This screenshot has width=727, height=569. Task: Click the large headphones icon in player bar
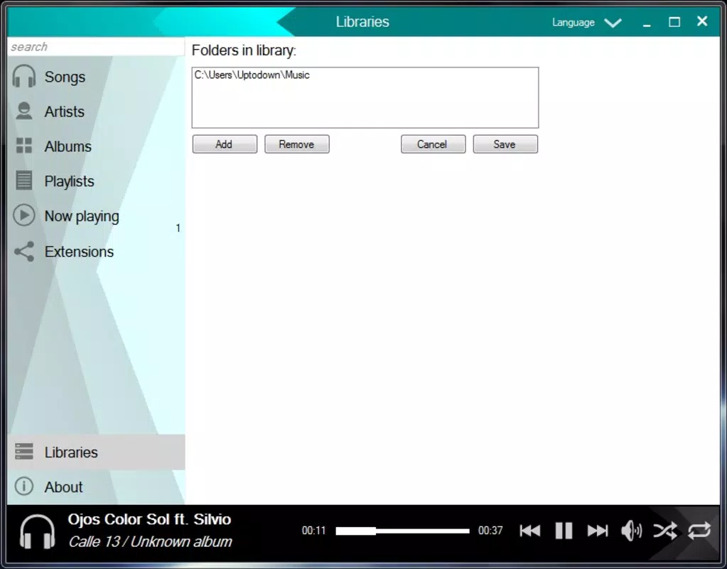pos(37,531)
